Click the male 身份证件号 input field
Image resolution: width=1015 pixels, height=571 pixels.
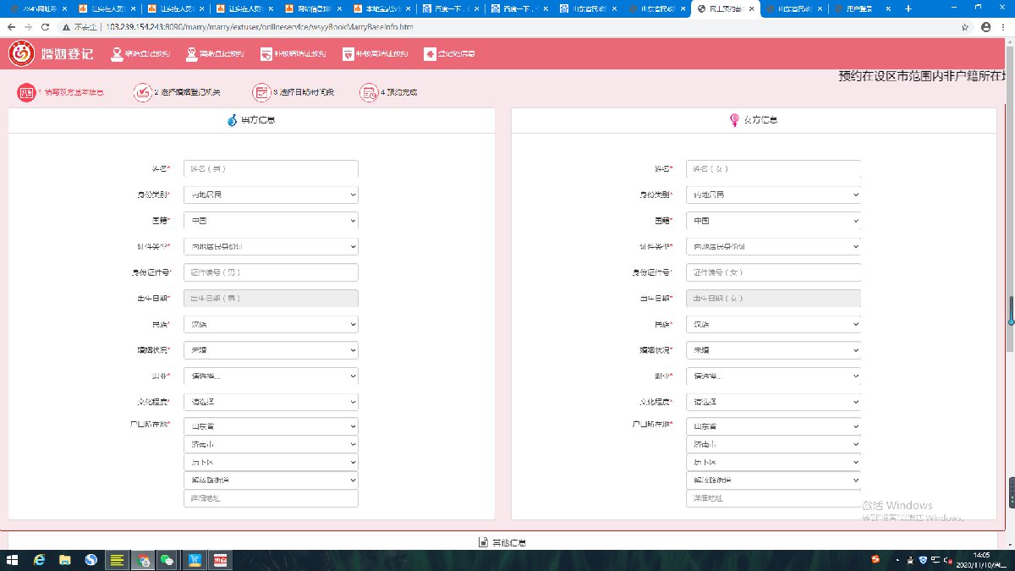[x=271, y=272]
